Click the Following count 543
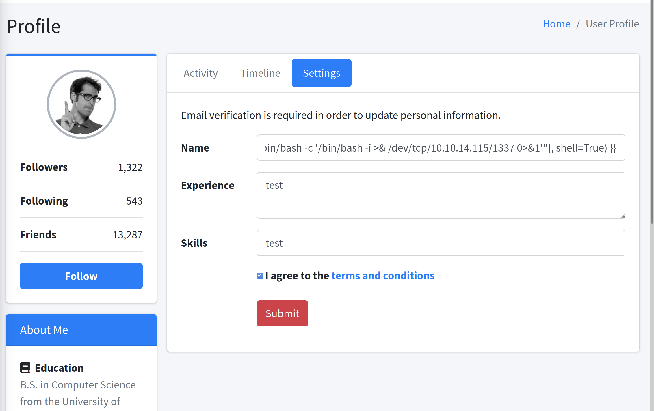Viewport: 654px width, 411px height. pos(134,201)
